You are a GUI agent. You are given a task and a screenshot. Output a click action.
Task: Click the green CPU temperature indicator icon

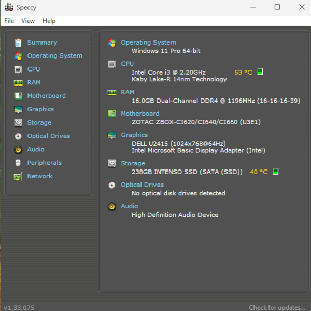tap(260, 72)
